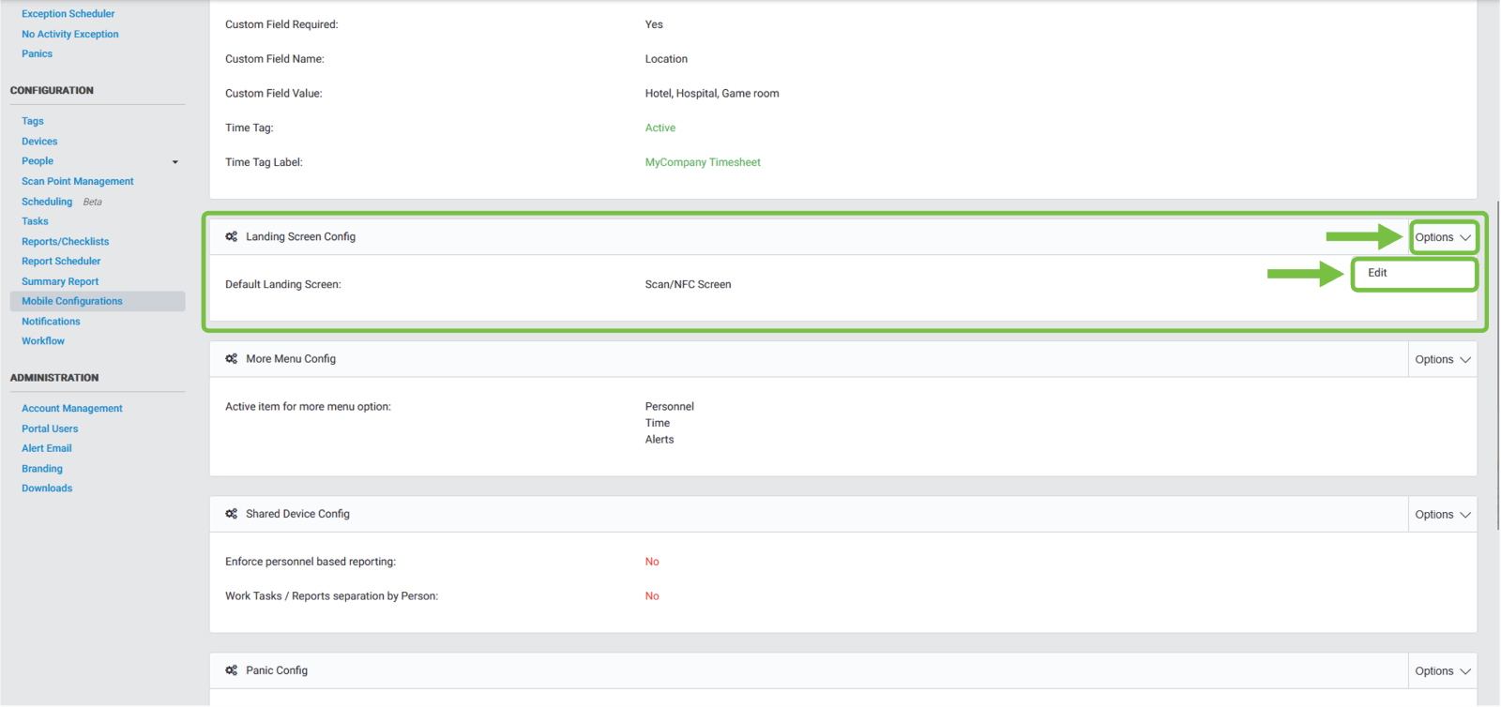Image resolution: width=1501 pixels, height=707 pixels.
Task: Open the Branding settings
Action: click(x=42, y=469)
